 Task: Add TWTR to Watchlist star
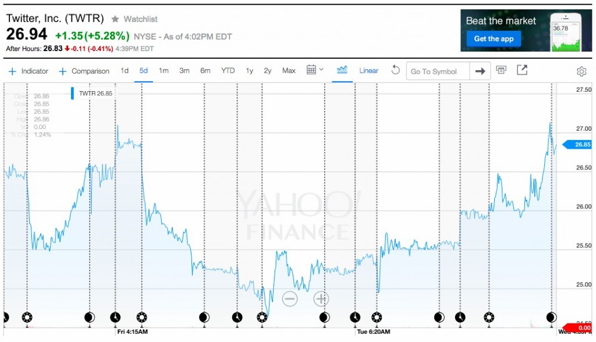click(115, 19)
